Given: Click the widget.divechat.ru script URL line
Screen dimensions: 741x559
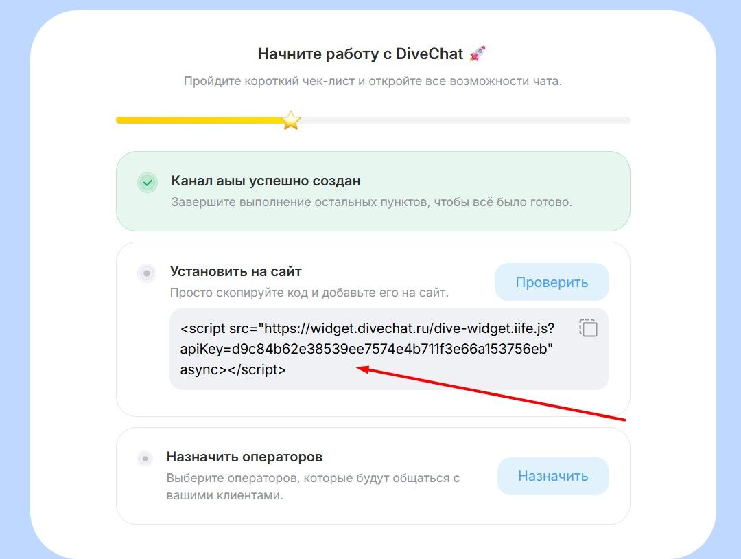Looking at the screenshot, I should tap(367, 328).
